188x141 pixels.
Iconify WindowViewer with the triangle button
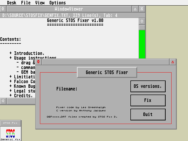pyautogui.click(x=135, y=9)
